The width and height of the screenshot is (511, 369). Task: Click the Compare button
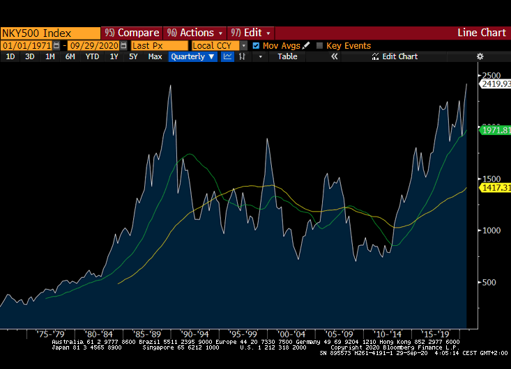(x=132, y=33)
